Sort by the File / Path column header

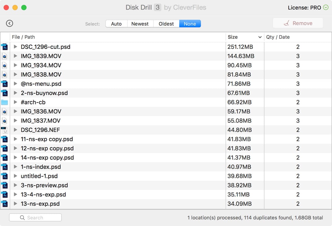[118, 37]
